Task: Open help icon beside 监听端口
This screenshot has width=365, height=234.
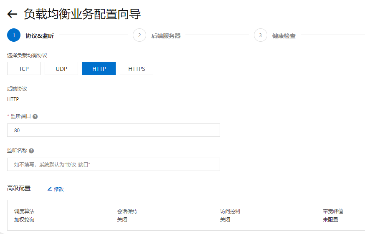Action: [35, 116]
